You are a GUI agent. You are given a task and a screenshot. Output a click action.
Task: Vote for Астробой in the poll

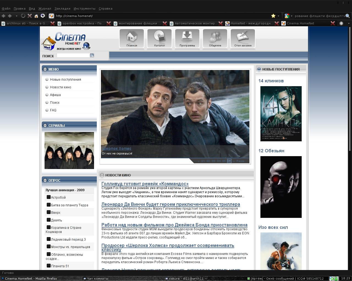click(x=49, y=197)
